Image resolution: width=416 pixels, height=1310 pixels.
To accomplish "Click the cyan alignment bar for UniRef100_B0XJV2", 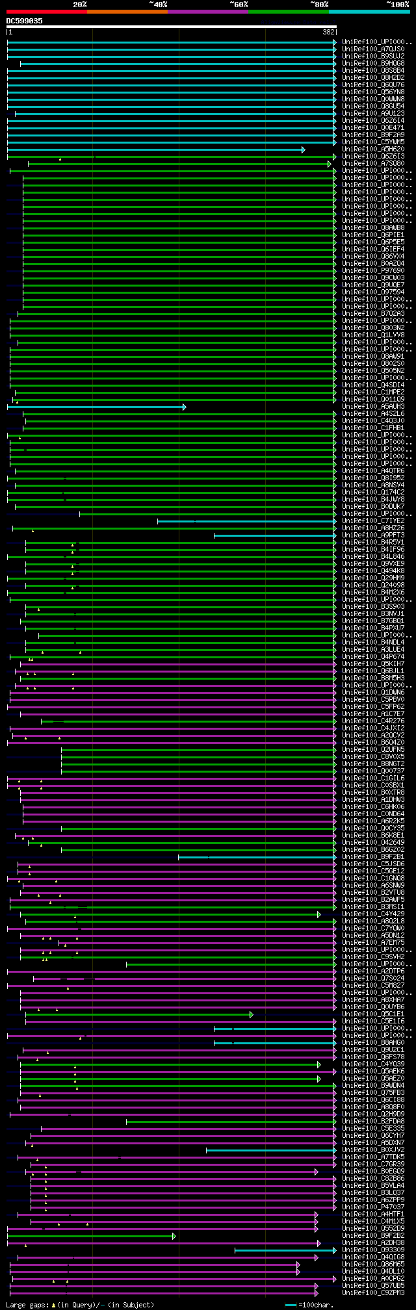I will click(272, 1150).
